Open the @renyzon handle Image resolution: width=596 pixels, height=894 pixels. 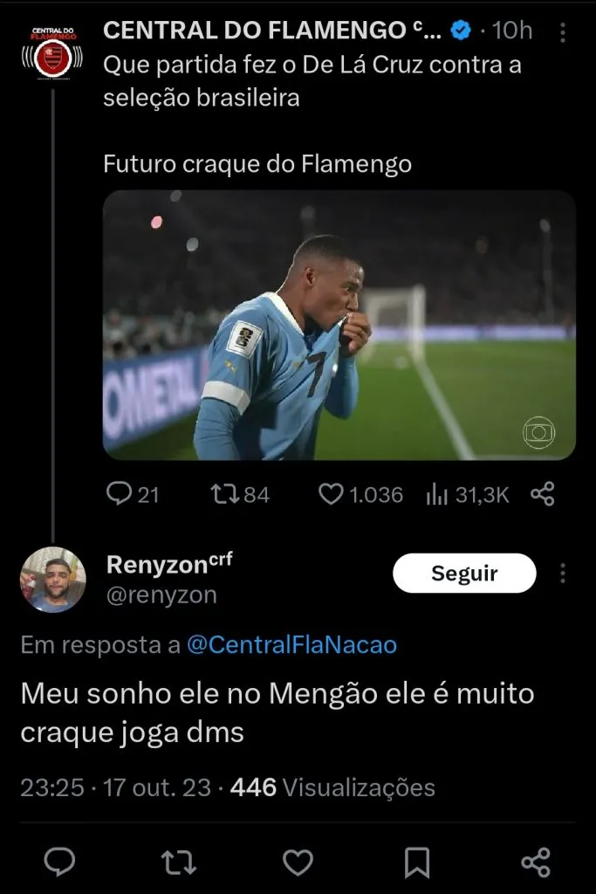point(161,595)
